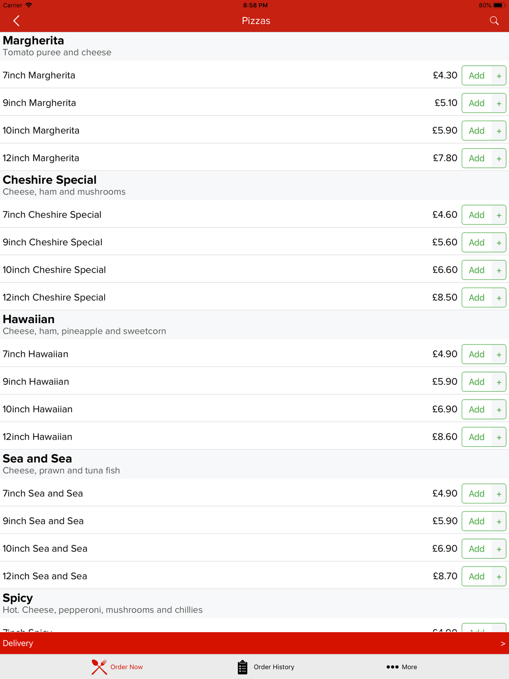Tap the 9inch Hawaiian item name
Viewport: 509px width, 679px height.
36,382
